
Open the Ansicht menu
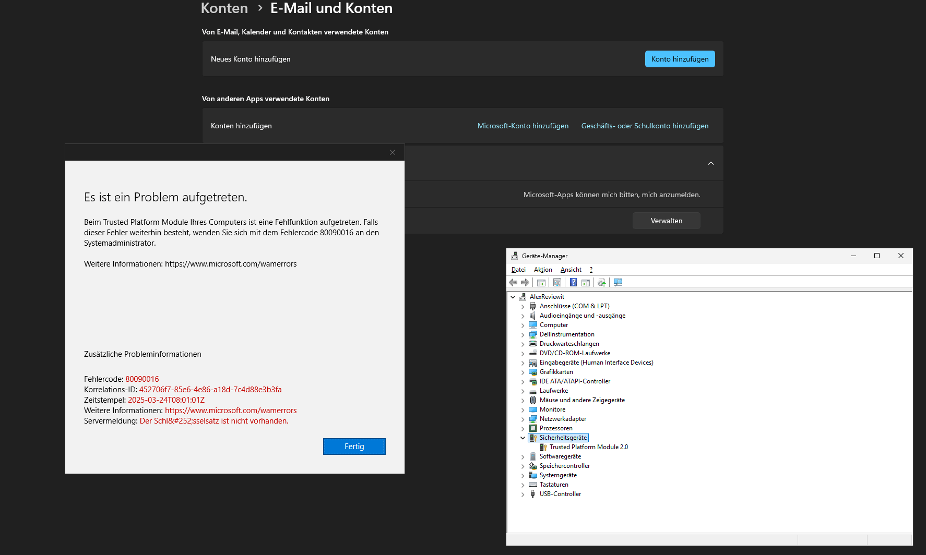(571, 270)
